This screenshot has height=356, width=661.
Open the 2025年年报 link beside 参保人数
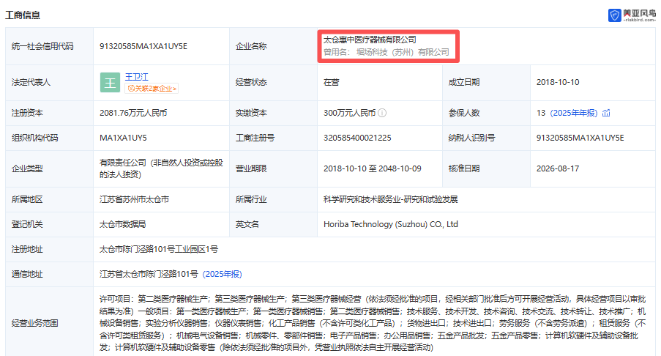pos(574,113)
